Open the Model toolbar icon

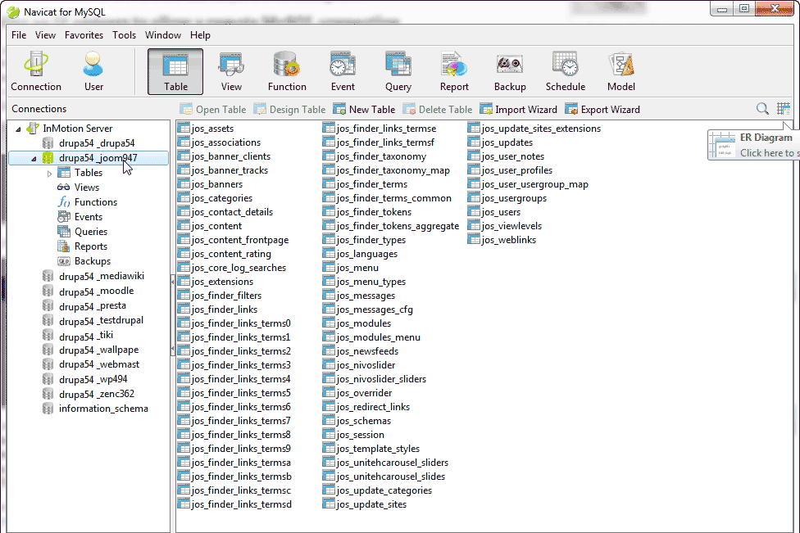(x=621, y=71)
